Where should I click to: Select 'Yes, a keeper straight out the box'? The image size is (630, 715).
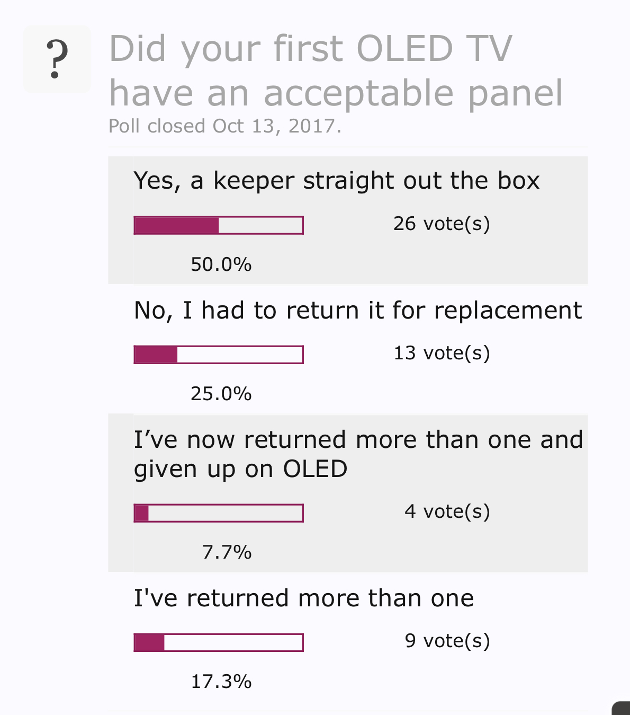tap(337, 181)
